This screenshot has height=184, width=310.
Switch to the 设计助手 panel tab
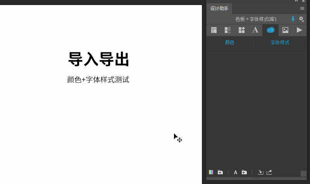point(219,9)
